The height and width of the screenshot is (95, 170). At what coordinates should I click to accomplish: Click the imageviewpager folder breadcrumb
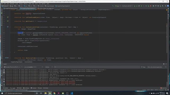[x=49, y=6]
